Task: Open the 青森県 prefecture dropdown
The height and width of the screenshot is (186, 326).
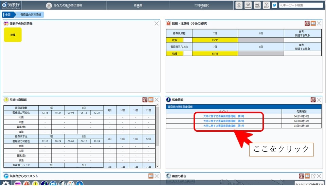Action: point(138,5)
